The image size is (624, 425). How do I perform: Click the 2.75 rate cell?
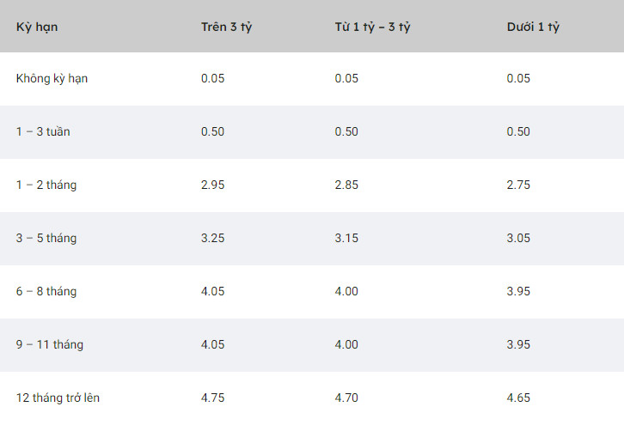pyautogui.click(x=518, y=185)
